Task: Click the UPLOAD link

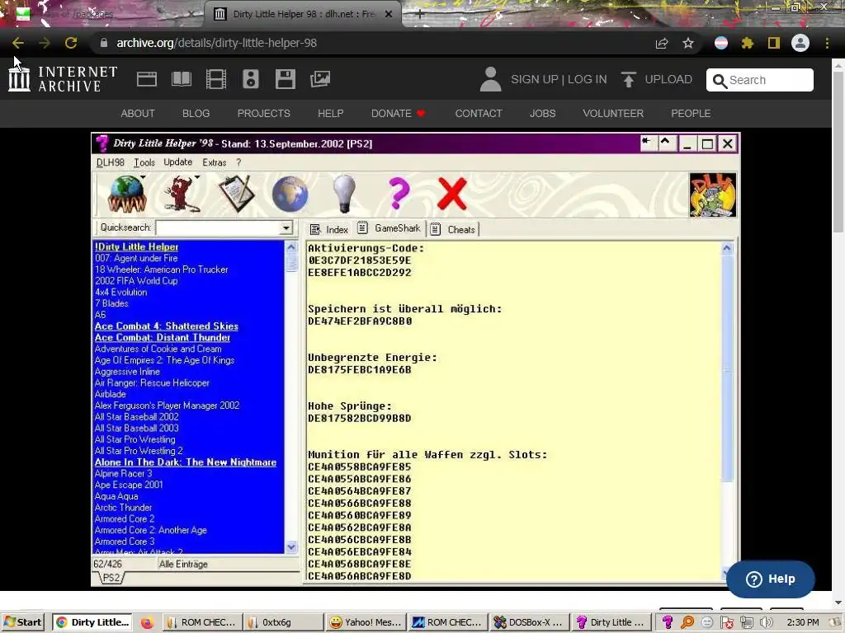Action: [668, 79]
